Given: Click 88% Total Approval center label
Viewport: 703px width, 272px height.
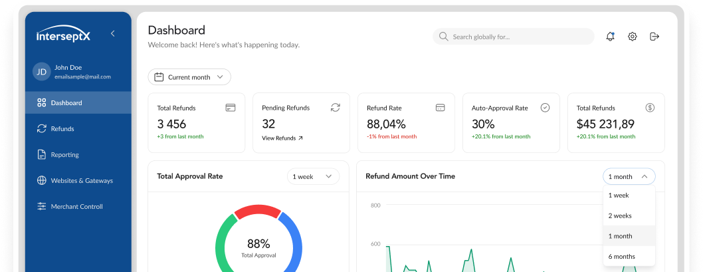Looking at the screenshot, I should (258, 248).
